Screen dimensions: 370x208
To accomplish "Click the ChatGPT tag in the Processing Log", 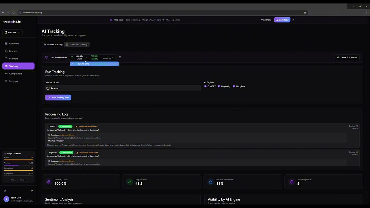I will (52, 127).
